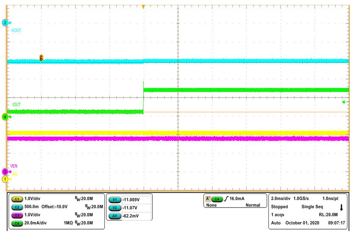The width and height of the screenshot is (353, 234).
Task: Click the RL:20.0M record length
Action: pyautogui.click(x=328, y=215)
